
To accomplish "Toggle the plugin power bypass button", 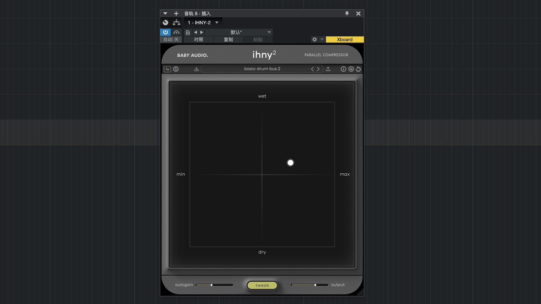I will click(x=165, y=32).
